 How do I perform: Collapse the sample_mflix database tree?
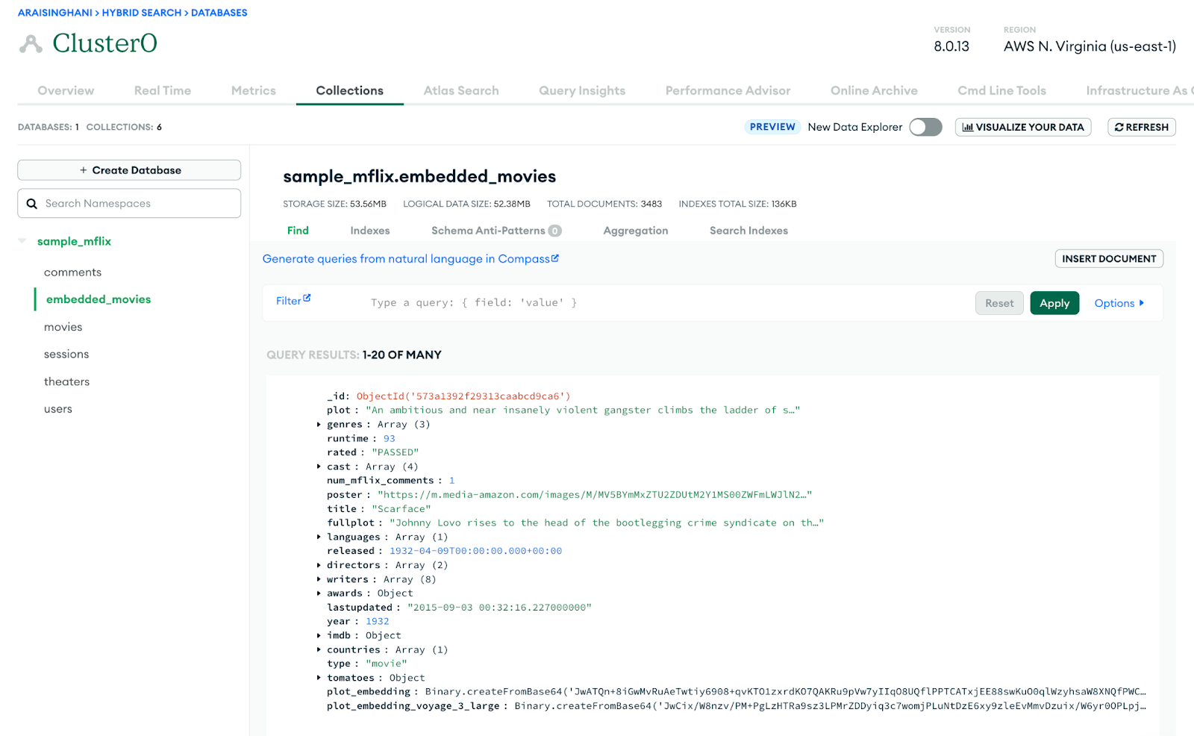click(22, 241)
